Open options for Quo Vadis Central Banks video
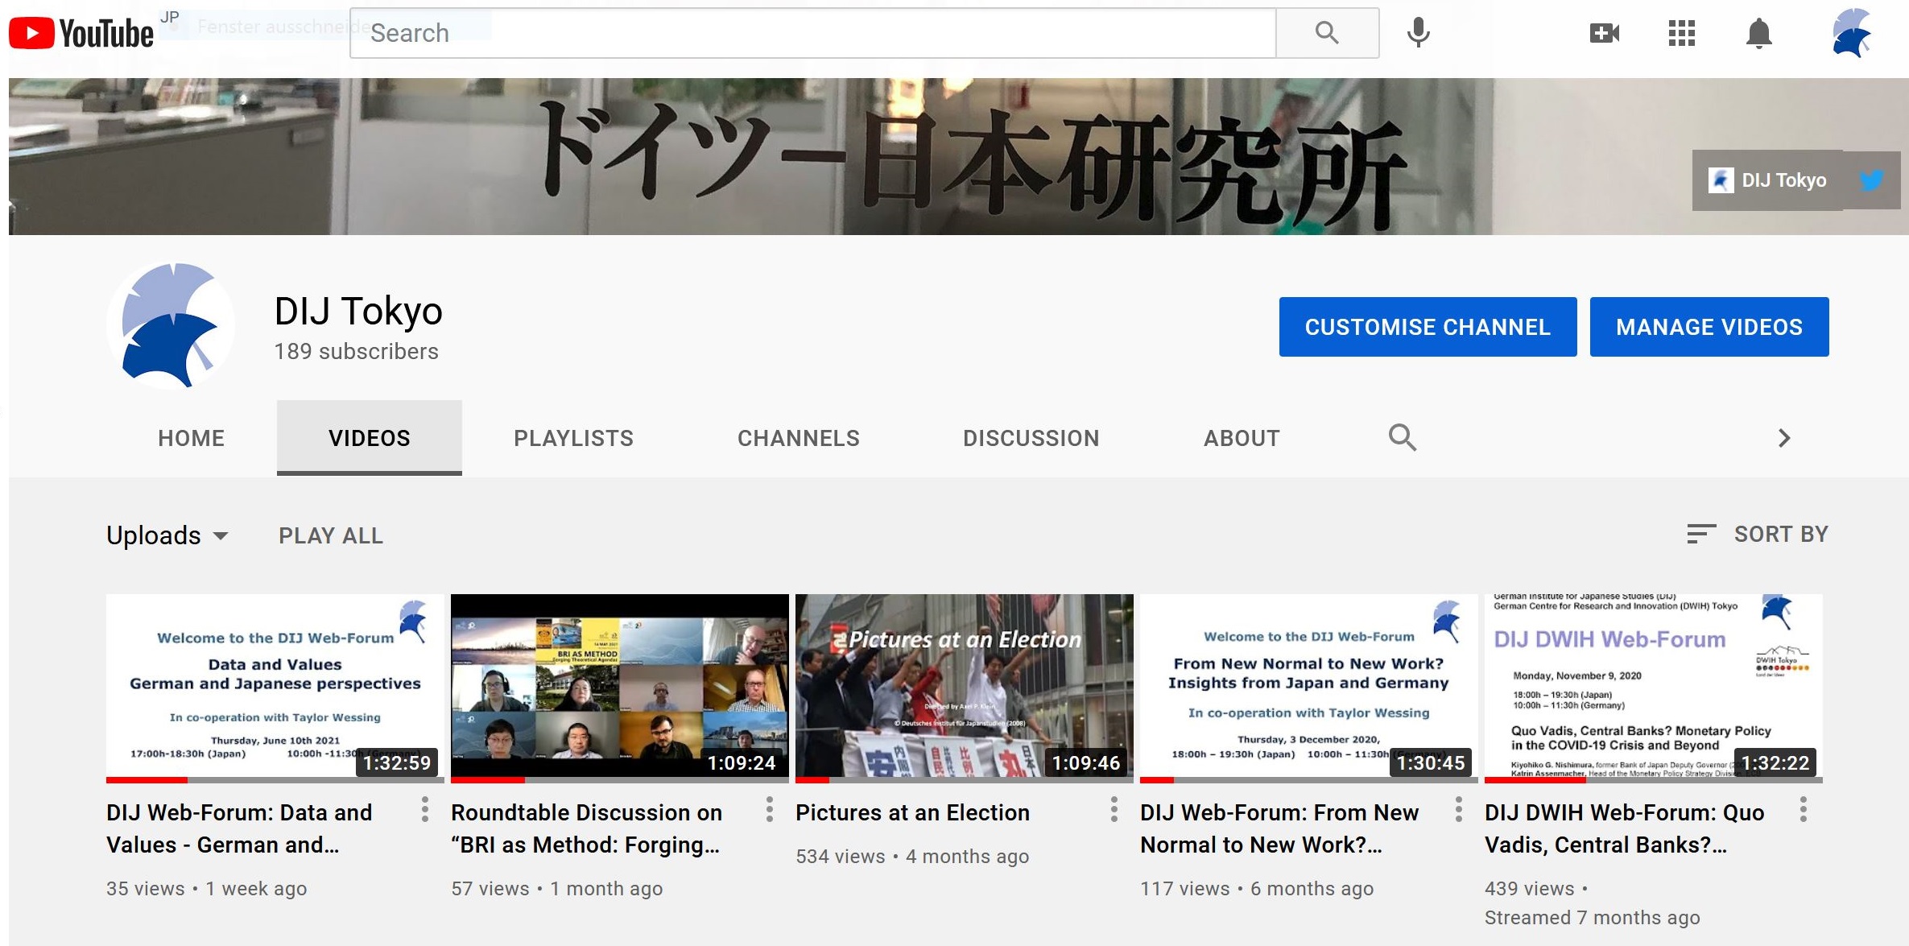 pos(1804,809)
